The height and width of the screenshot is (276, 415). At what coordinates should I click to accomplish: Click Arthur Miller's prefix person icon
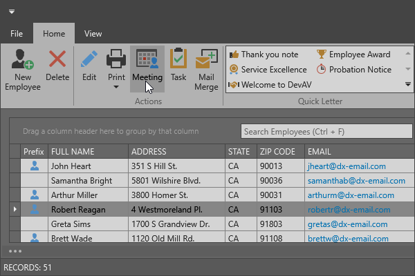35,195
